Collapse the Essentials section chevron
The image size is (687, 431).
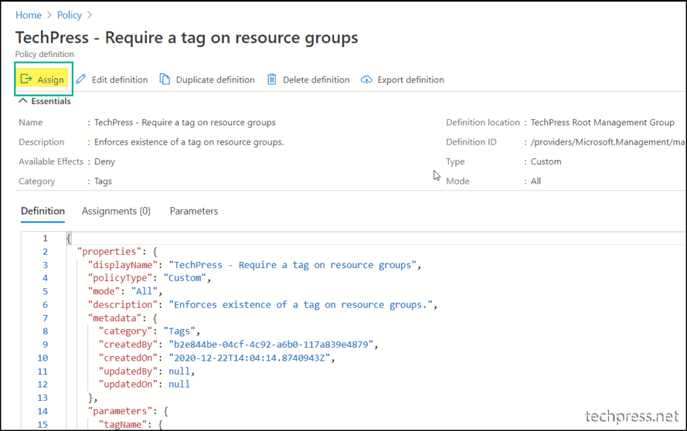point(23,101)
